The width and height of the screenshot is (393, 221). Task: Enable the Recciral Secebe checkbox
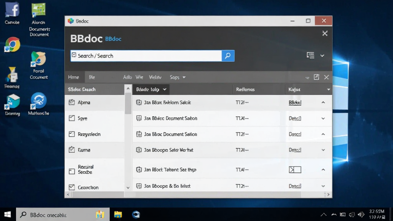[72, 171]
